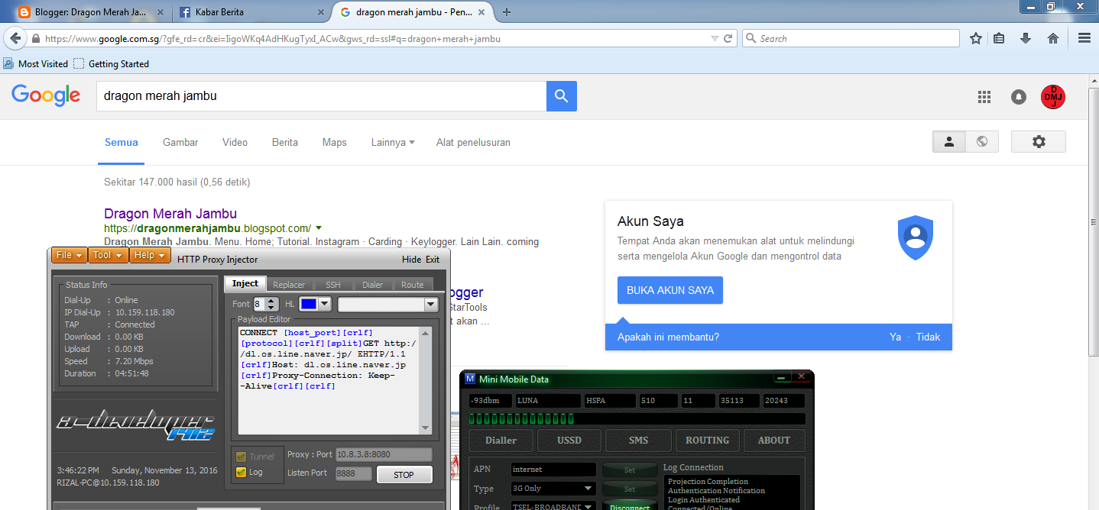Open the Google notifications bell icon
Viewport: 1099px width, 510px height.
click(x=1019, y=97)
